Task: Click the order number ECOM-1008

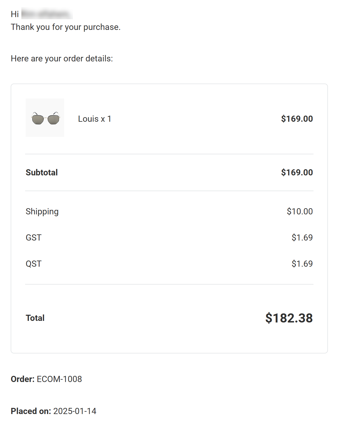Action: click(59, 379)
